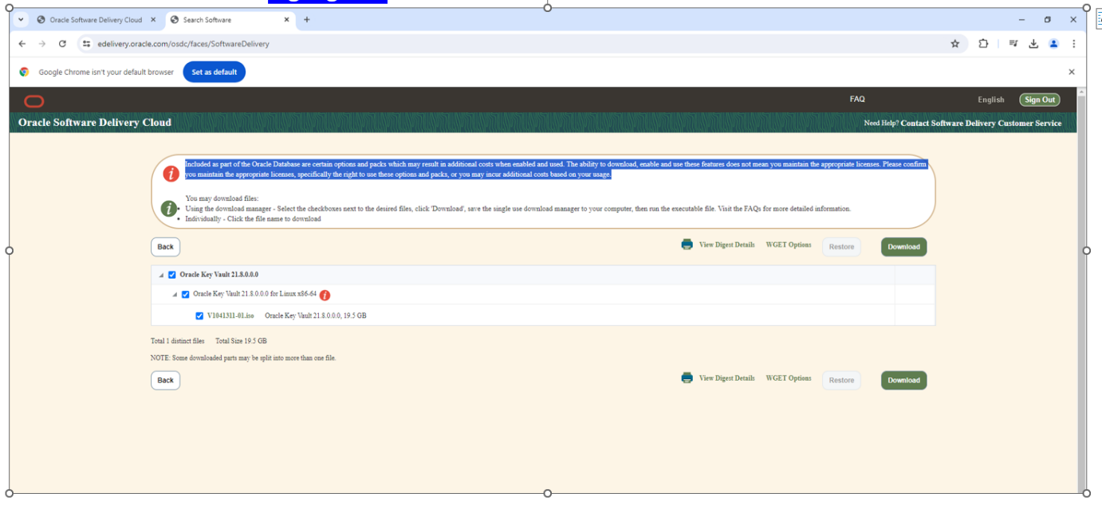Open the Extensions puzzle icon
Image resolution: width=1102 pixels, height=505 pixels.
pyautogui.click(x=982, y=44)
